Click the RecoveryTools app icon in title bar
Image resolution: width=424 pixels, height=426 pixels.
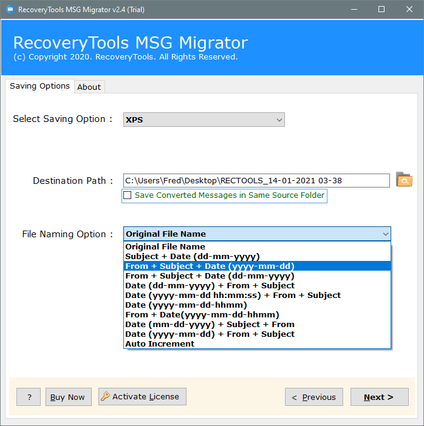10,10
